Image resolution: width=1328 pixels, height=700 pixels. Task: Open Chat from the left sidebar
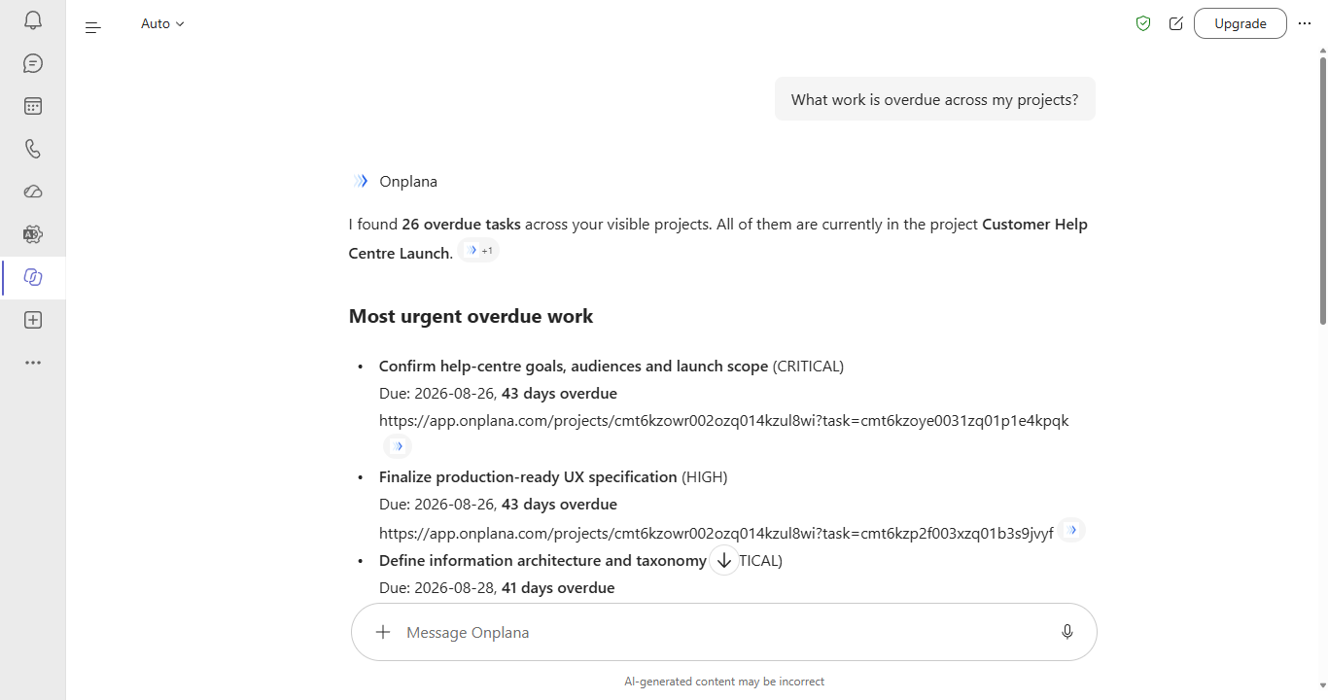pos(33,63)
